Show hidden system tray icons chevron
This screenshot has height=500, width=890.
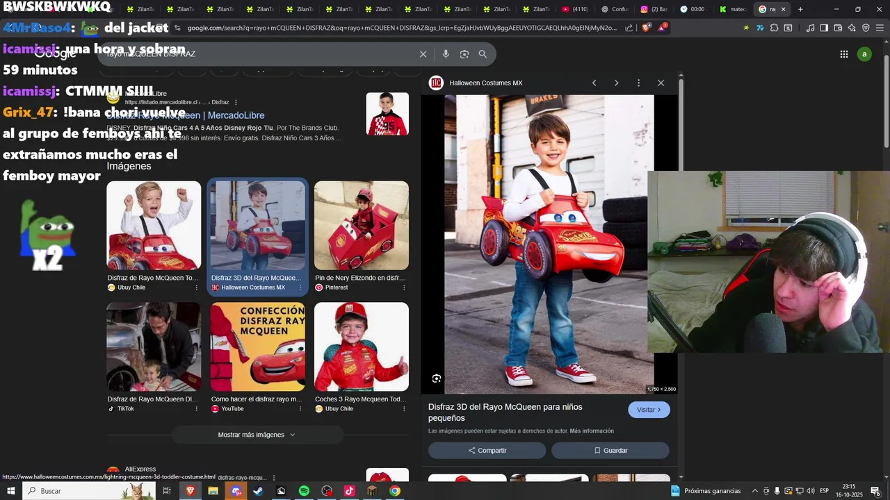[755, 491]
